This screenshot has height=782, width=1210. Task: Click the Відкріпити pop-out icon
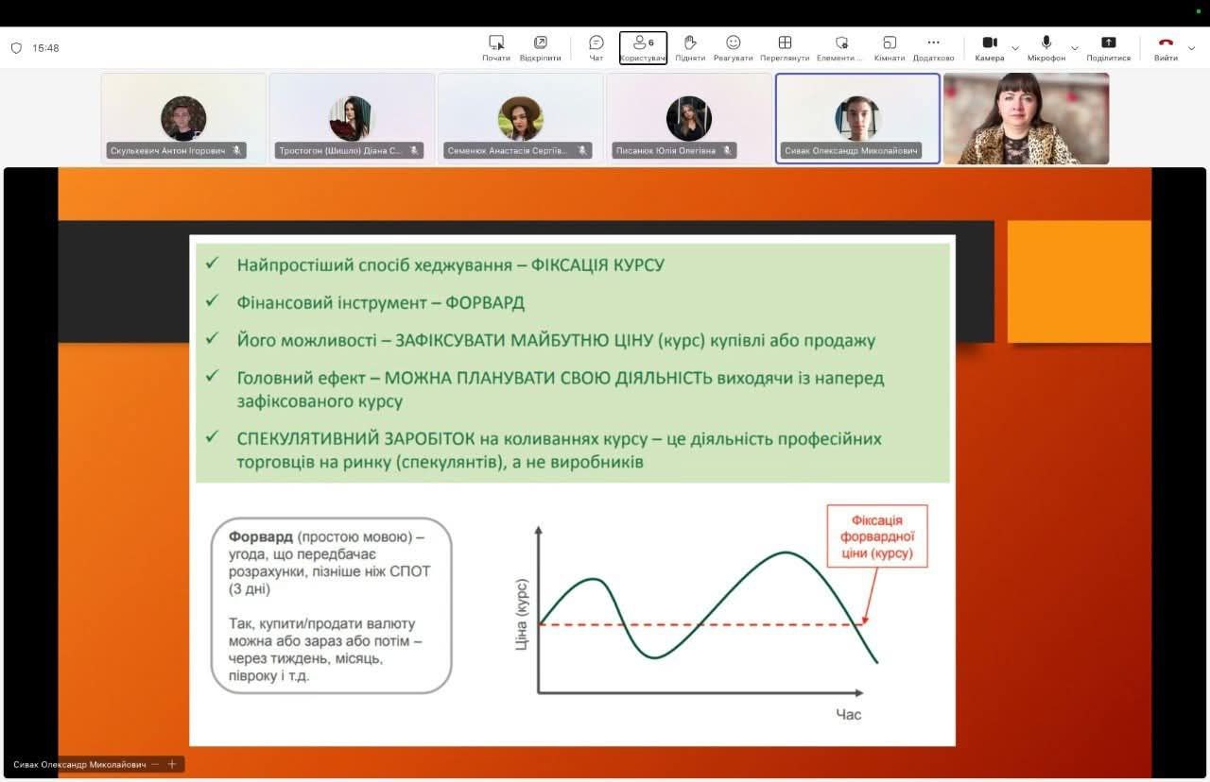click(x=540, y=47)
